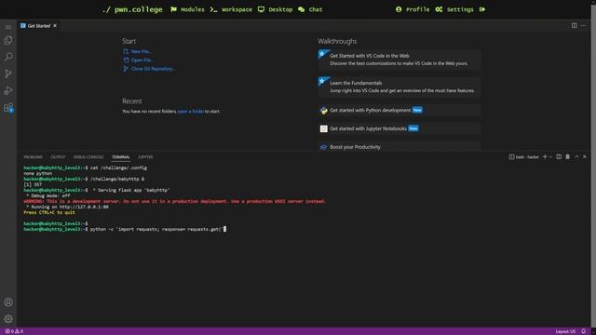The height and width of the screenshot is (335, 596).
Task: Open the Extensions view
Action: 8,108
